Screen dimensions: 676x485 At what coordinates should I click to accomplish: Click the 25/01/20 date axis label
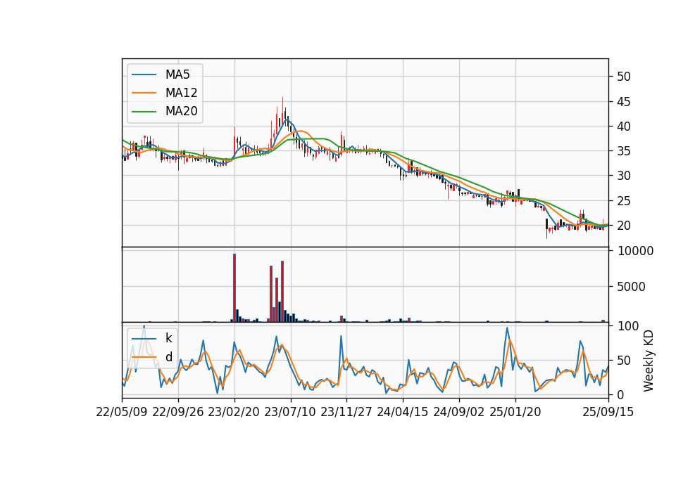515,412
